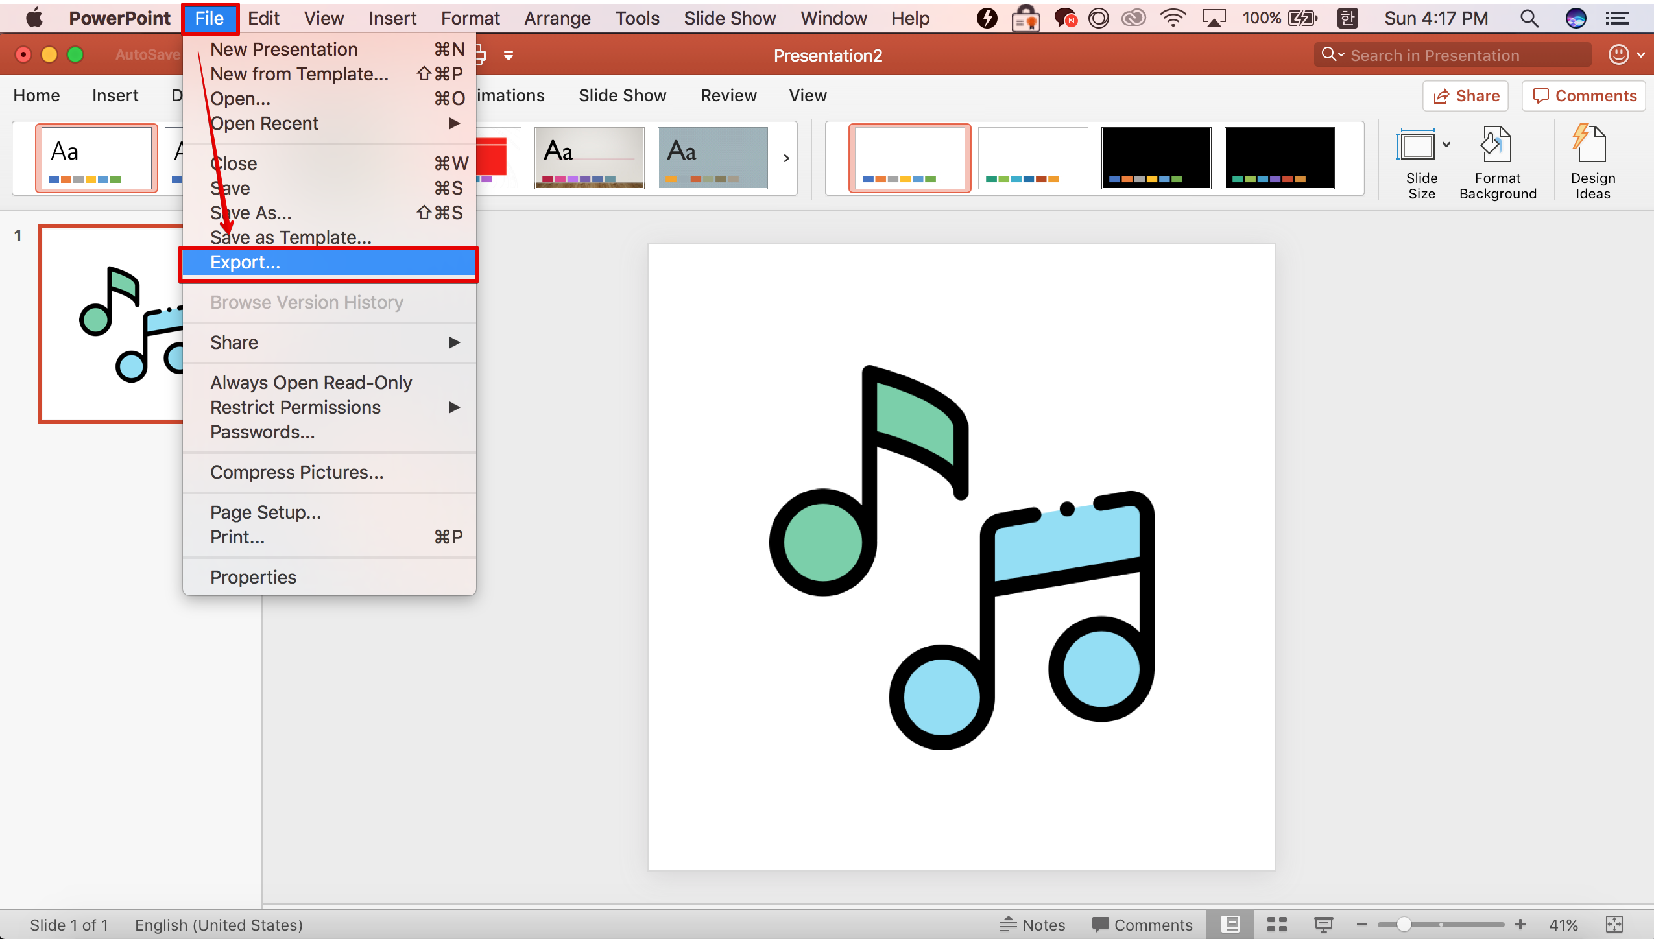1654x939 pixels.
Task: Select Compress Pictures... menu item
Action: pos(296,472)
